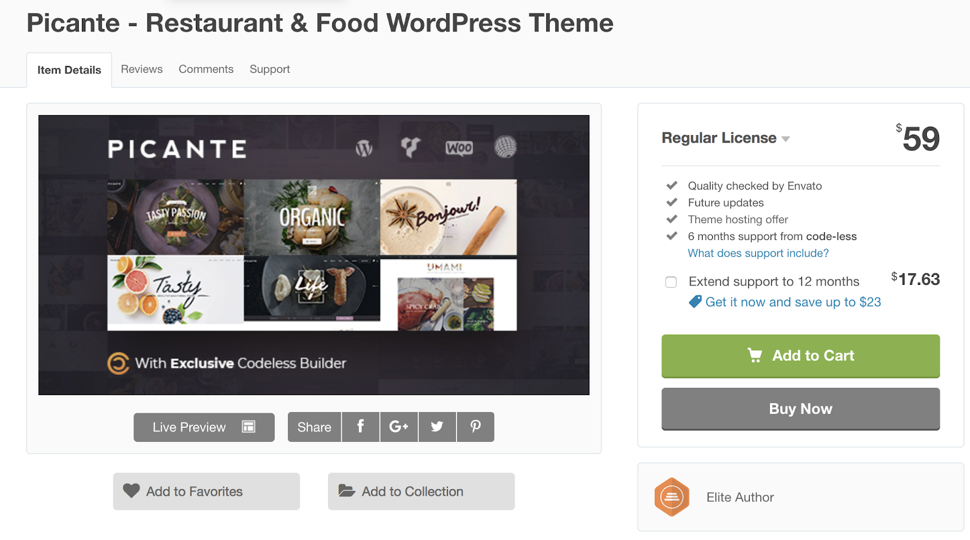Click the Life demo thumbnail

[312, 288]
